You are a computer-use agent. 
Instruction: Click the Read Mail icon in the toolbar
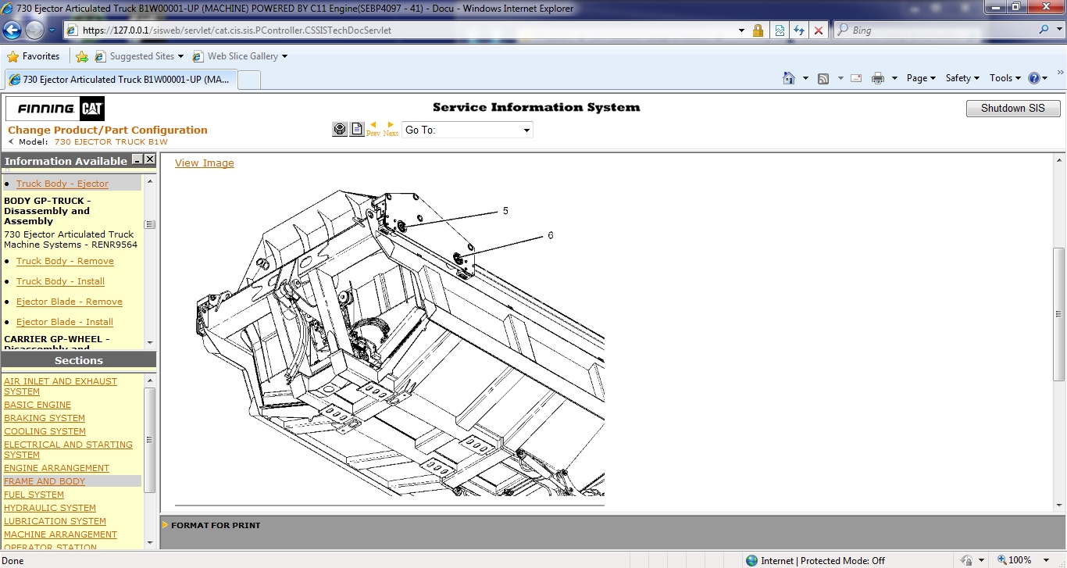click(856, 78)
